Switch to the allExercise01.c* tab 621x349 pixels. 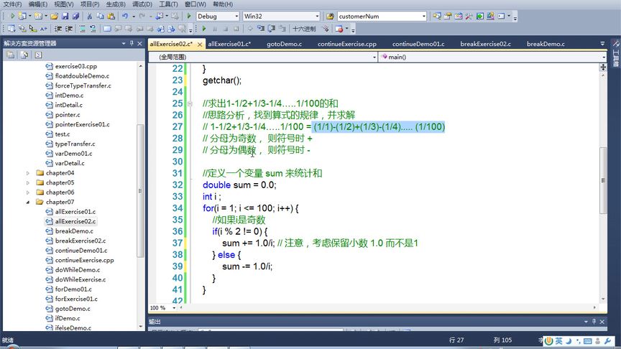[x=229, y=44]
